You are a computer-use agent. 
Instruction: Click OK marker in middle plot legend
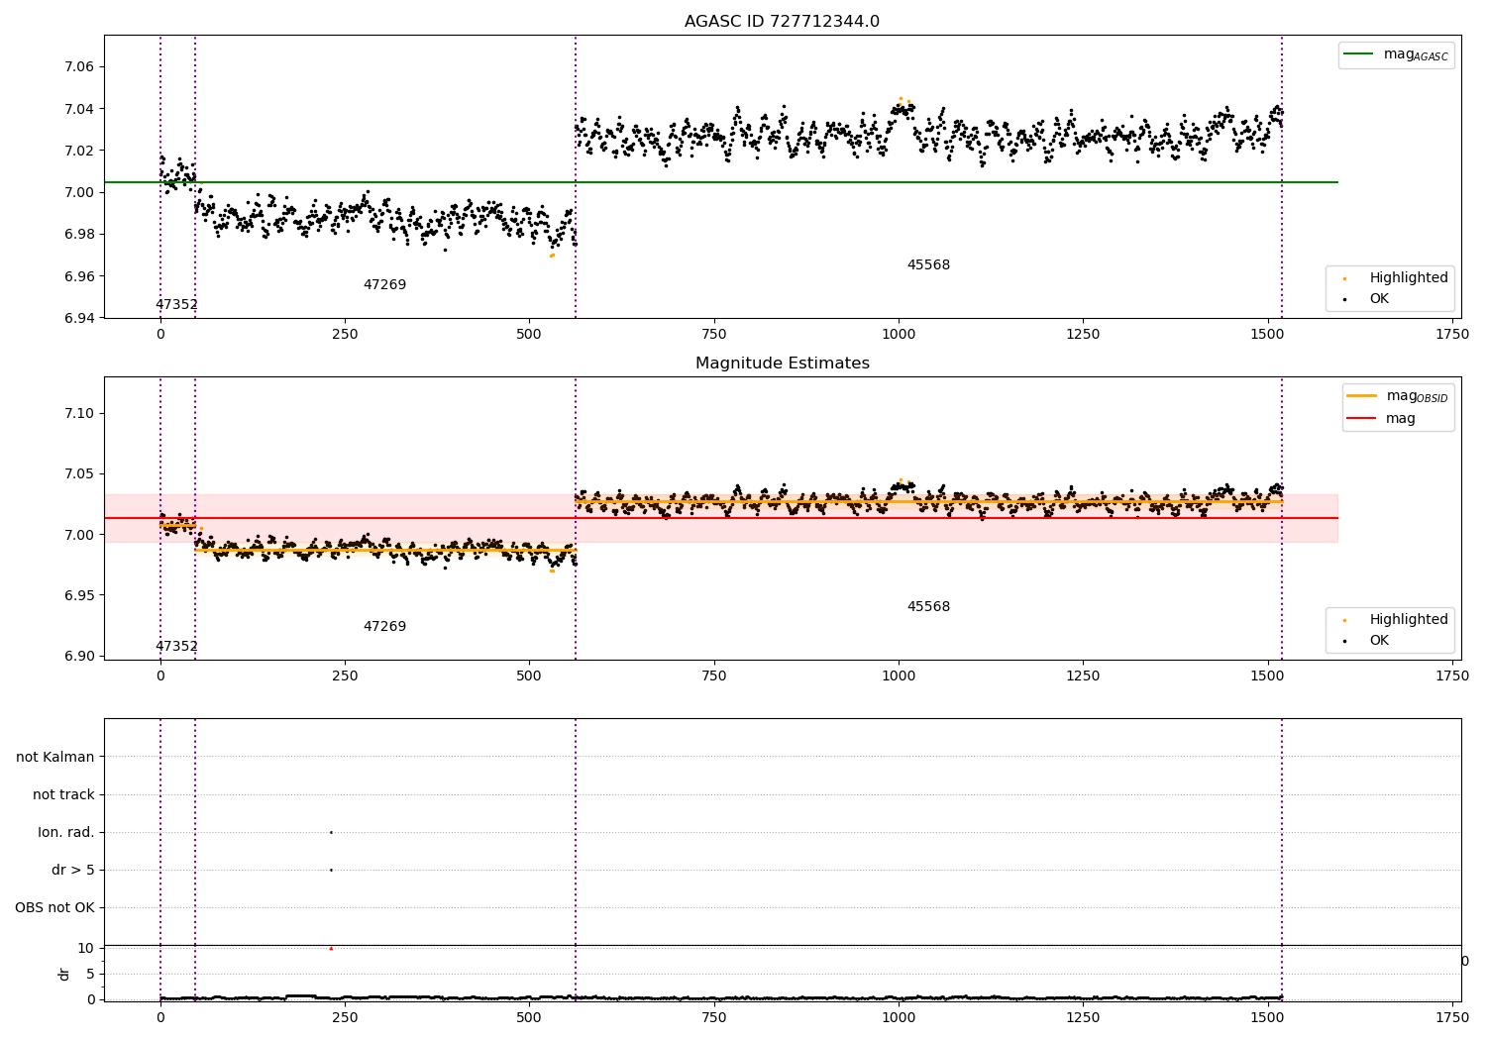(x=1344, y=641)
